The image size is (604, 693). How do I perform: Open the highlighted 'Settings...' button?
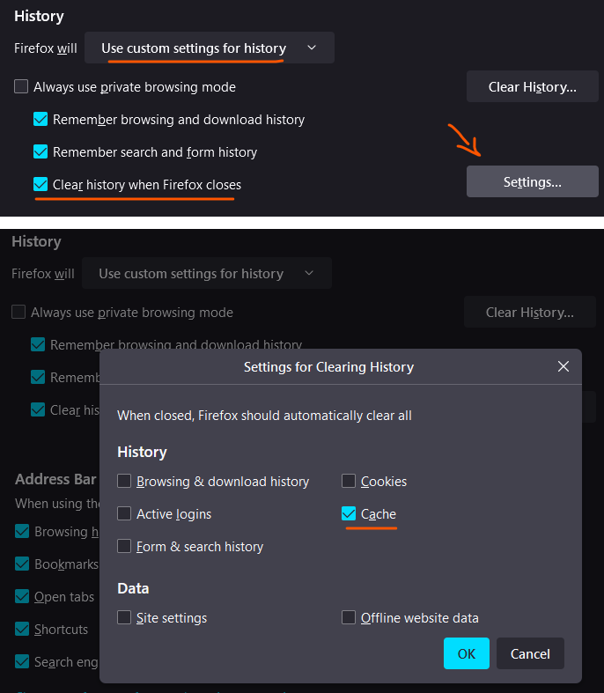tap(533, 181)
